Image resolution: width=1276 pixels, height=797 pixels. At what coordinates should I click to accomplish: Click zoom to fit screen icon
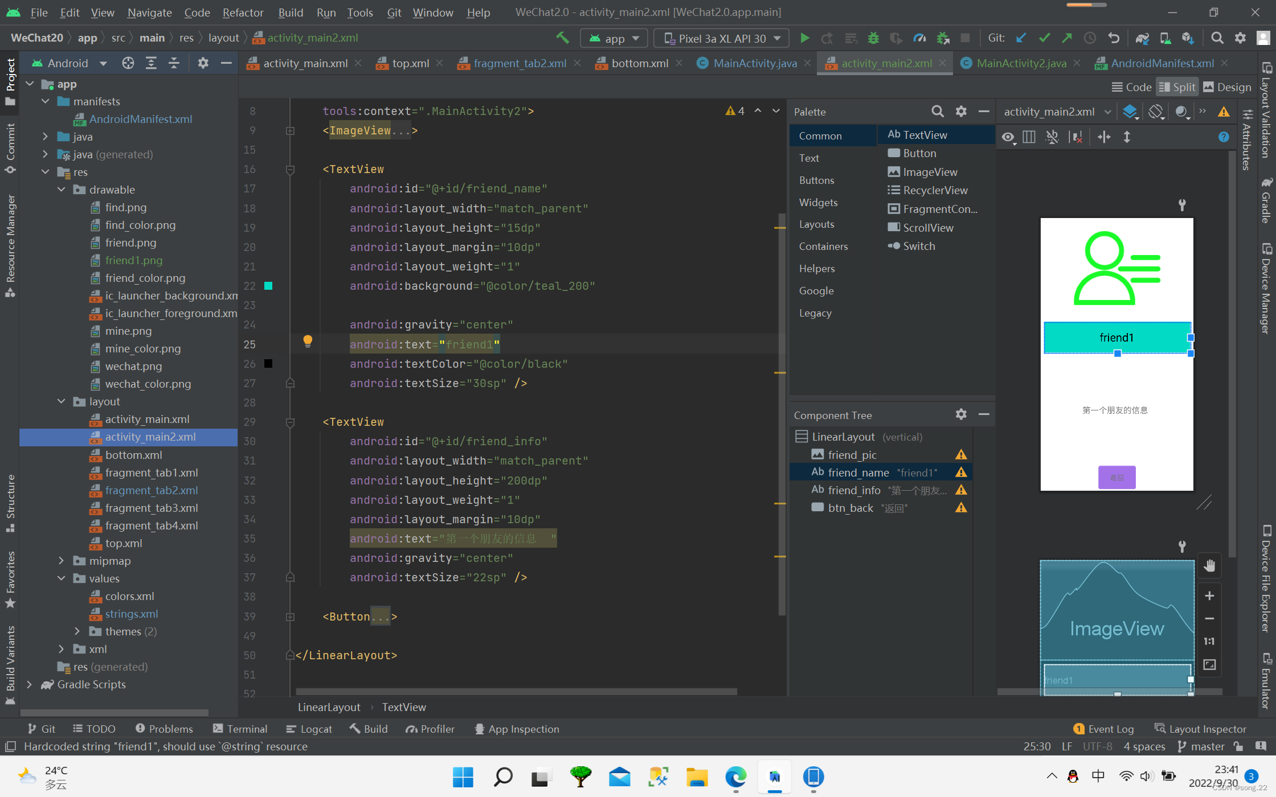click(1209, 665)
